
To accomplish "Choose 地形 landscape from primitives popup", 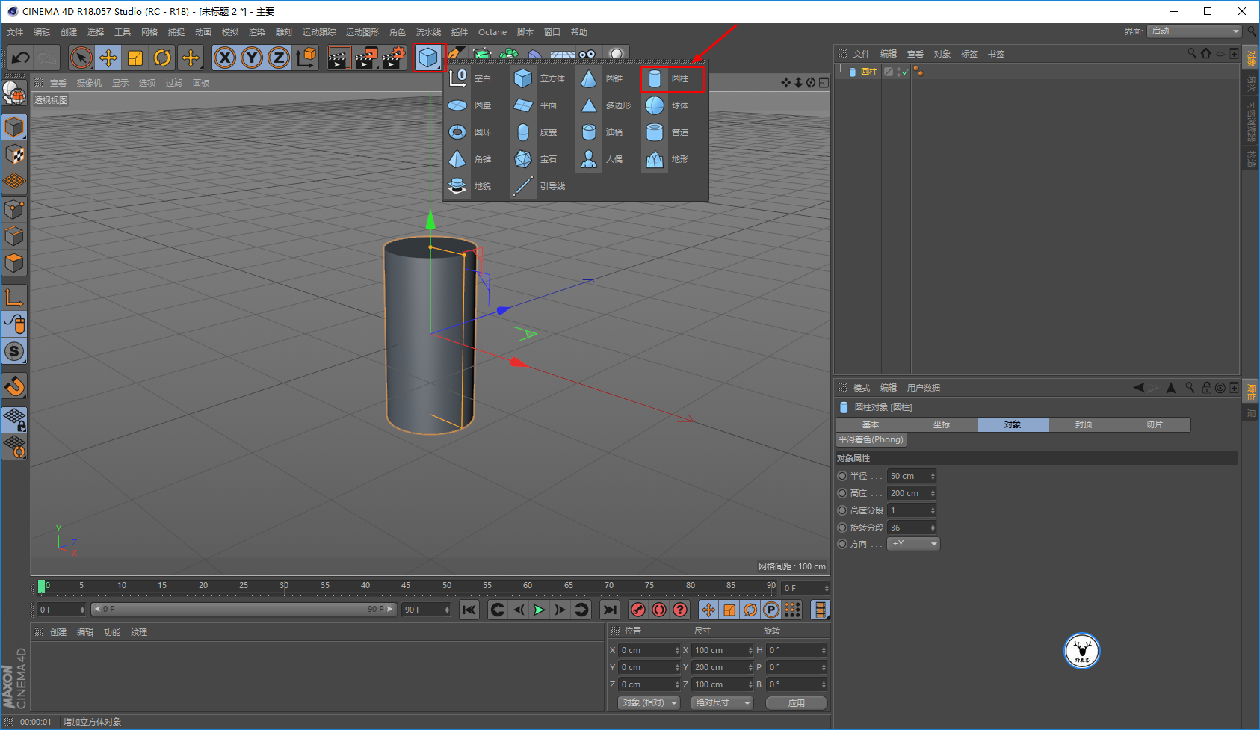I will tap(668, 159).
